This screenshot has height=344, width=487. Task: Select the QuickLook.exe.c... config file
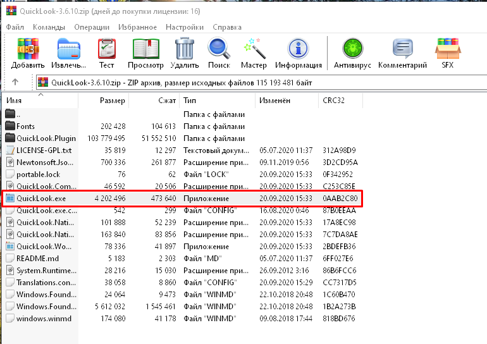coord(47,211)
